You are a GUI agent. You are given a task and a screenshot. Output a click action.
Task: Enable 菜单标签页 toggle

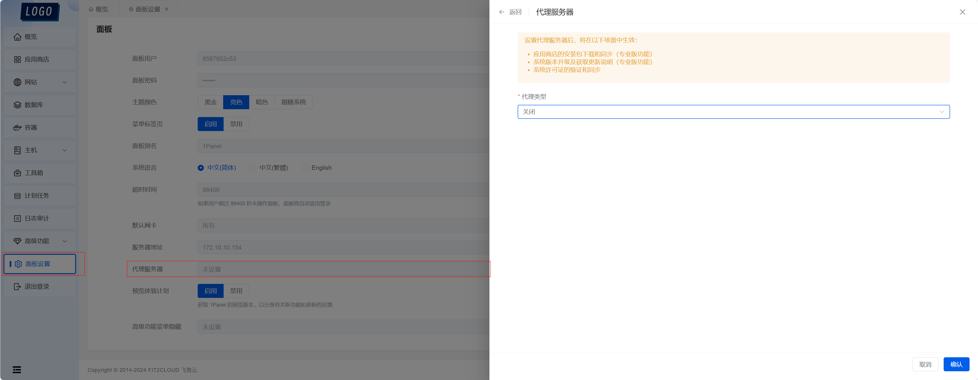tap(210, 123)
